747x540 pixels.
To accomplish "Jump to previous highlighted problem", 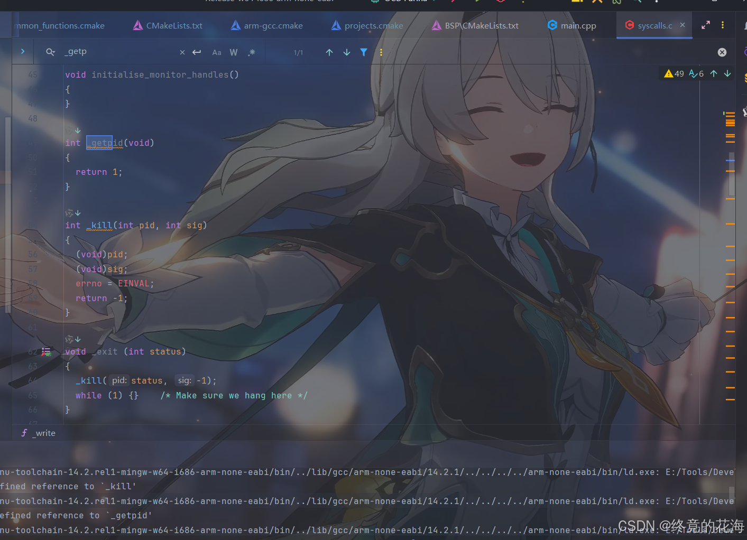I will click(714, 73).
